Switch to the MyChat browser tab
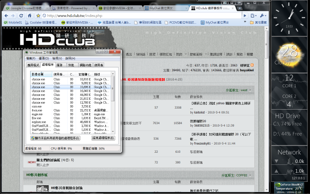Image resolution: width=310 pixels, height=194 pixels. click(x=166, y=8)
